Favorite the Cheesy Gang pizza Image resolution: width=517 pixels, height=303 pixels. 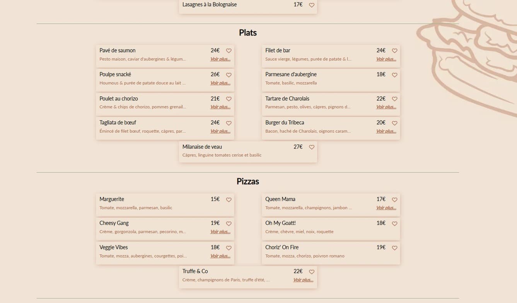(229, 223)
